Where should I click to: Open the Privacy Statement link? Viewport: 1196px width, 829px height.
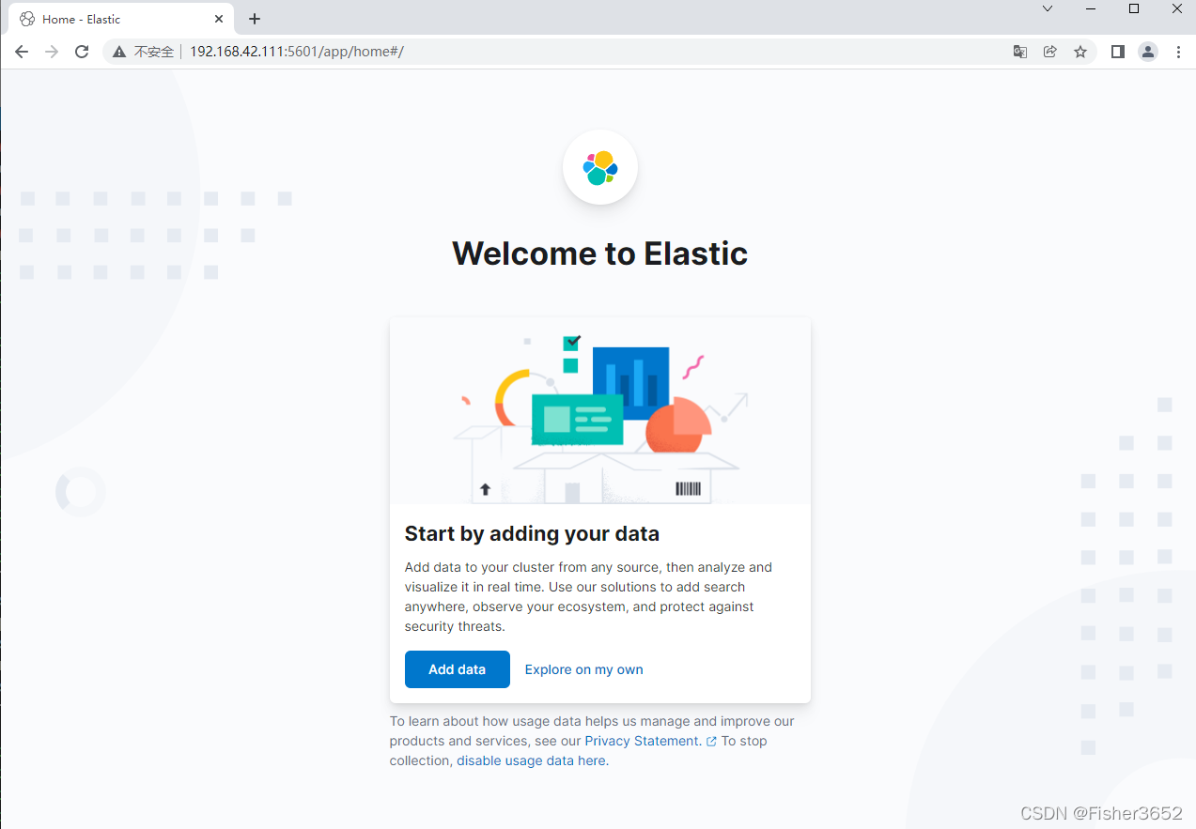643,741
